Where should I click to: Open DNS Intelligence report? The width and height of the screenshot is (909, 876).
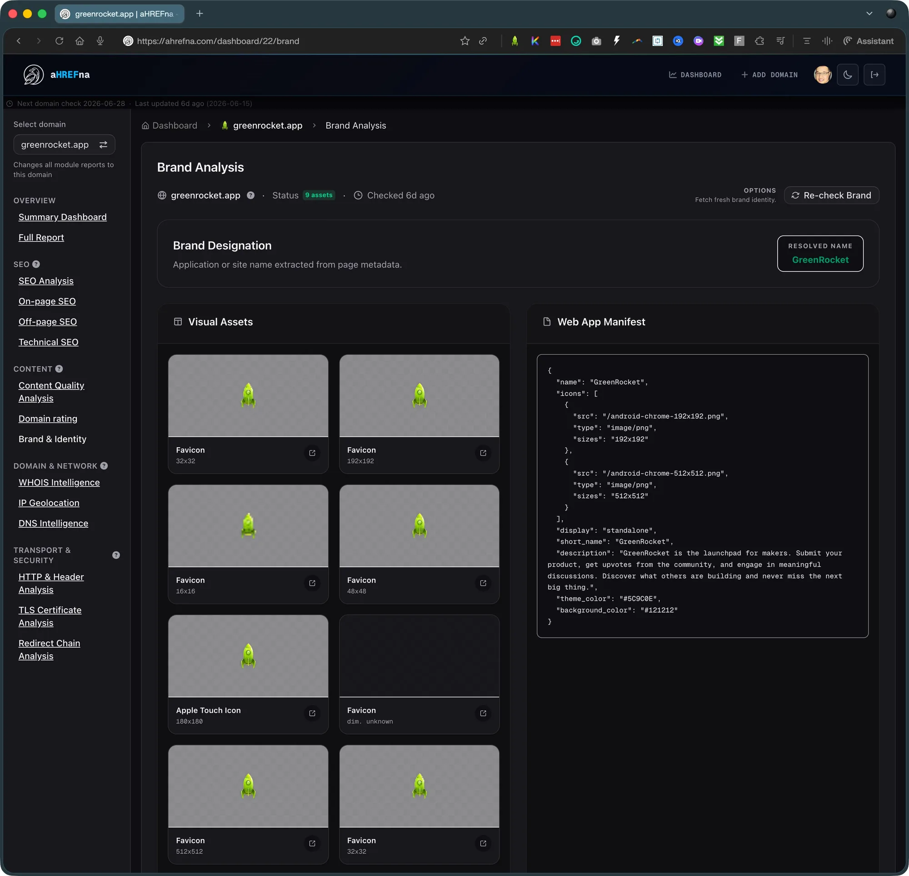pyautogui.click(x=53, y=524)
